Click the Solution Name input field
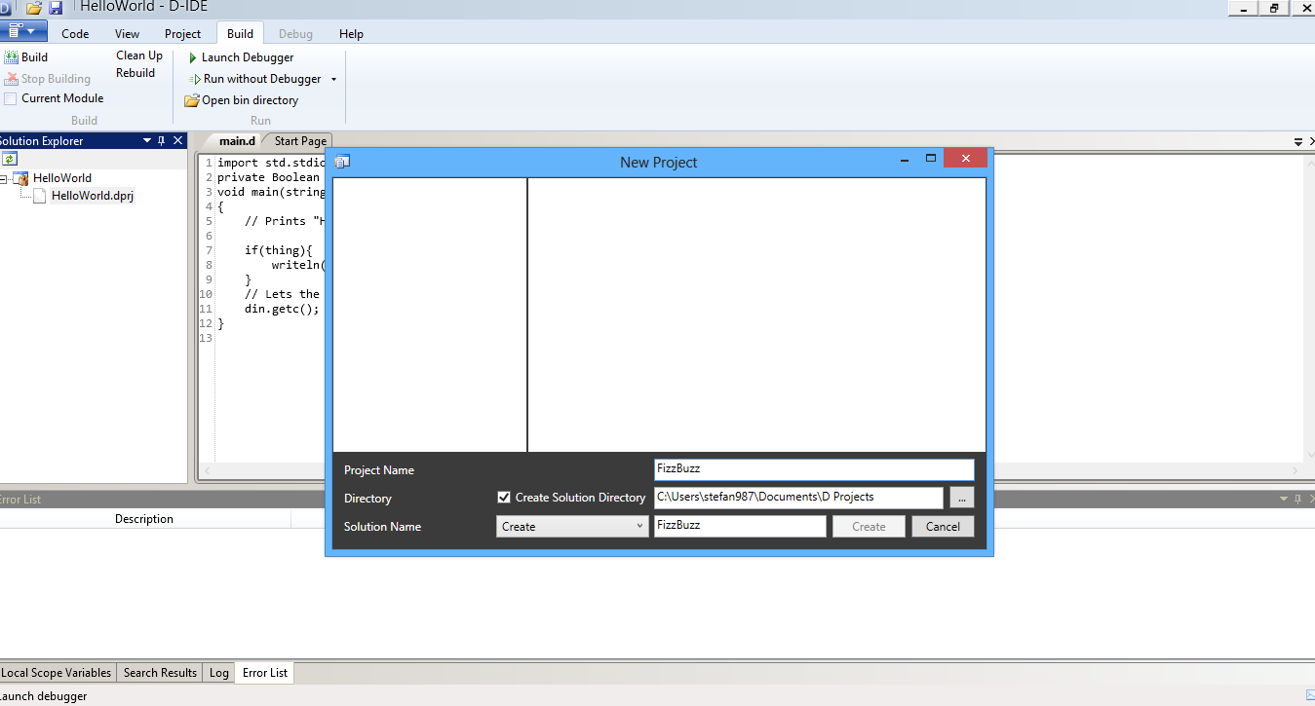The height and width of the screenshot is (706, 1315). coord(740,526)
